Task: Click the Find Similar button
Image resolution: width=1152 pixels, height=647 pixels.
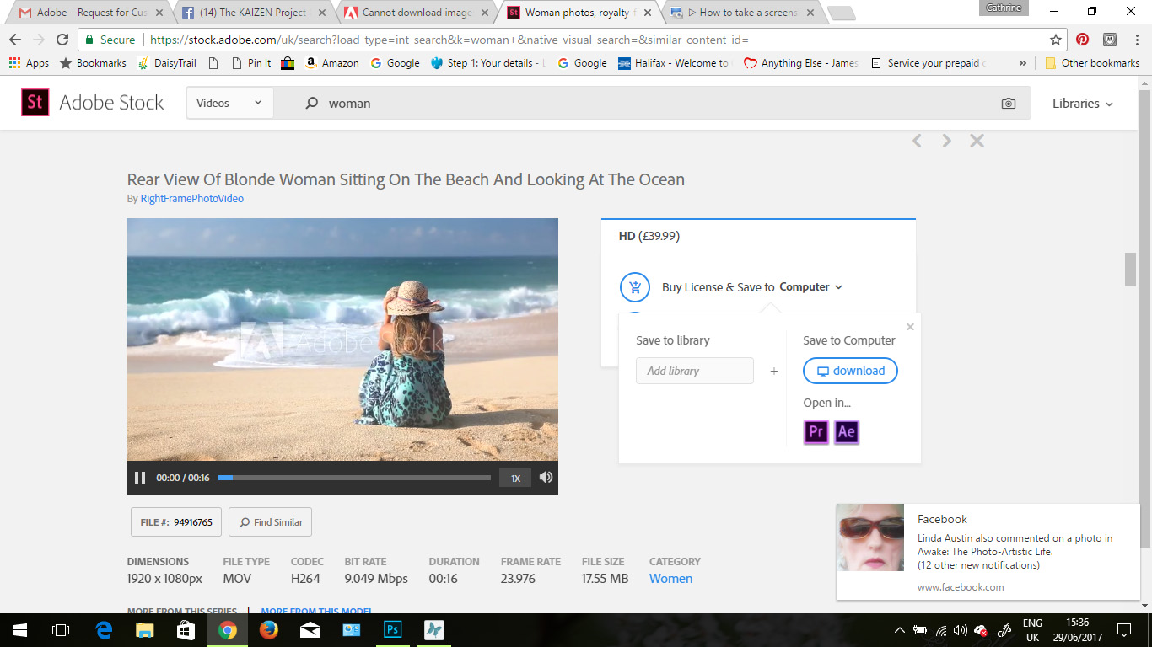Action: pos(271,522)
